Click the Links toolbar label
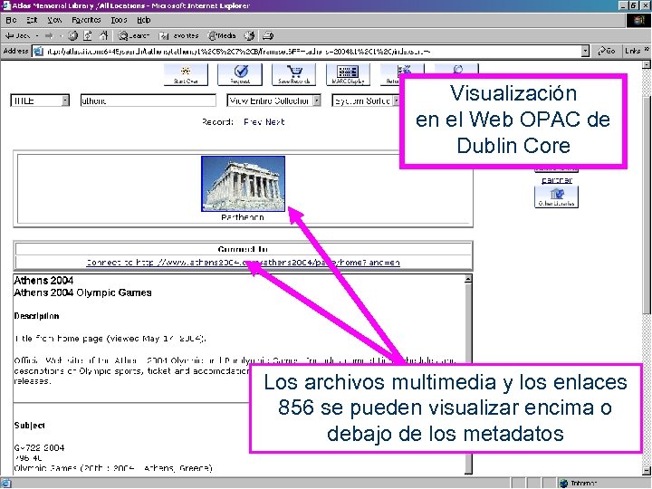The height and width of the screenshot is (489, 652). click(x=632, y=51)
